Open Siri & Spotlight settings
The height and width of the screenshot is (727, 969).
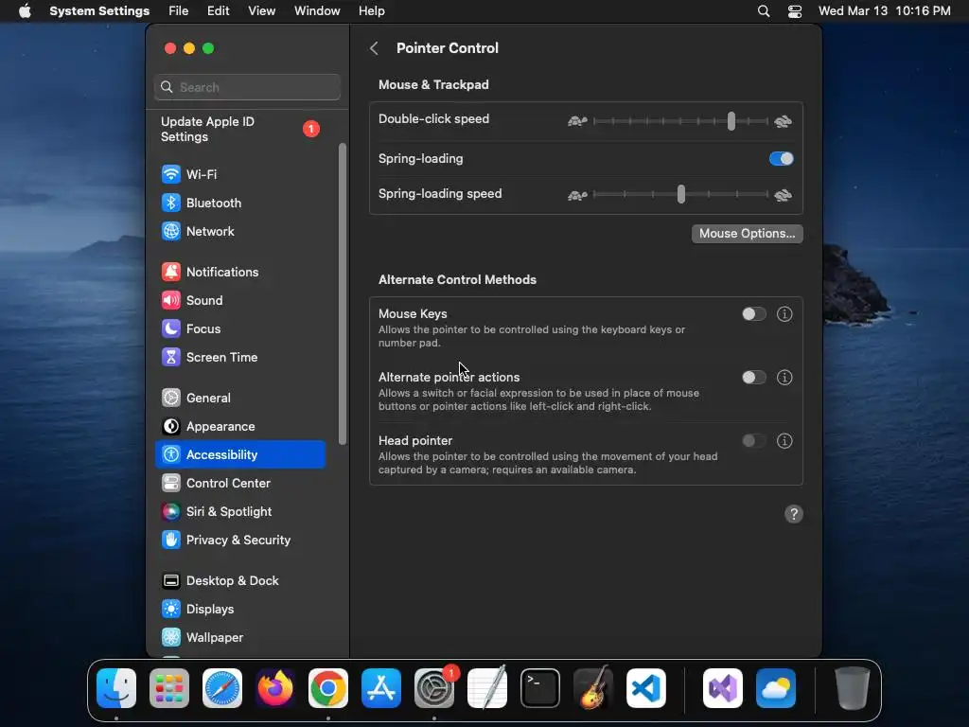point(240,512)
